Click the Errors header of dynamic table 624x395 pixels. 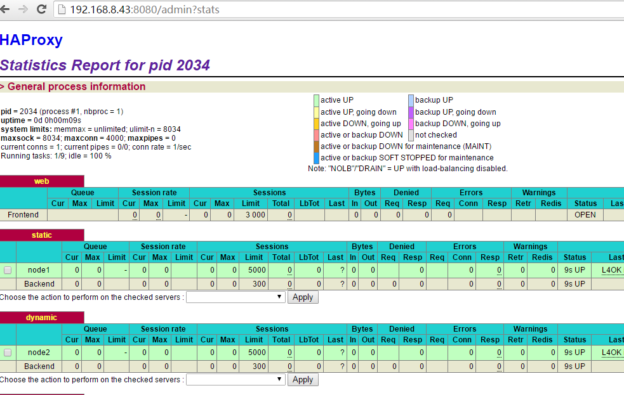click(465, 329)
